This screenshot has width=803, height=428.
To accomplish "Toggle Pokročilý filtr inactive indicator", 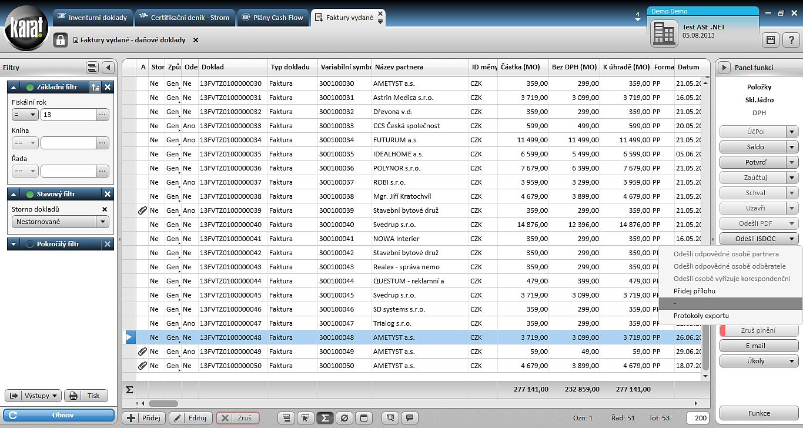I will (30, 244).
